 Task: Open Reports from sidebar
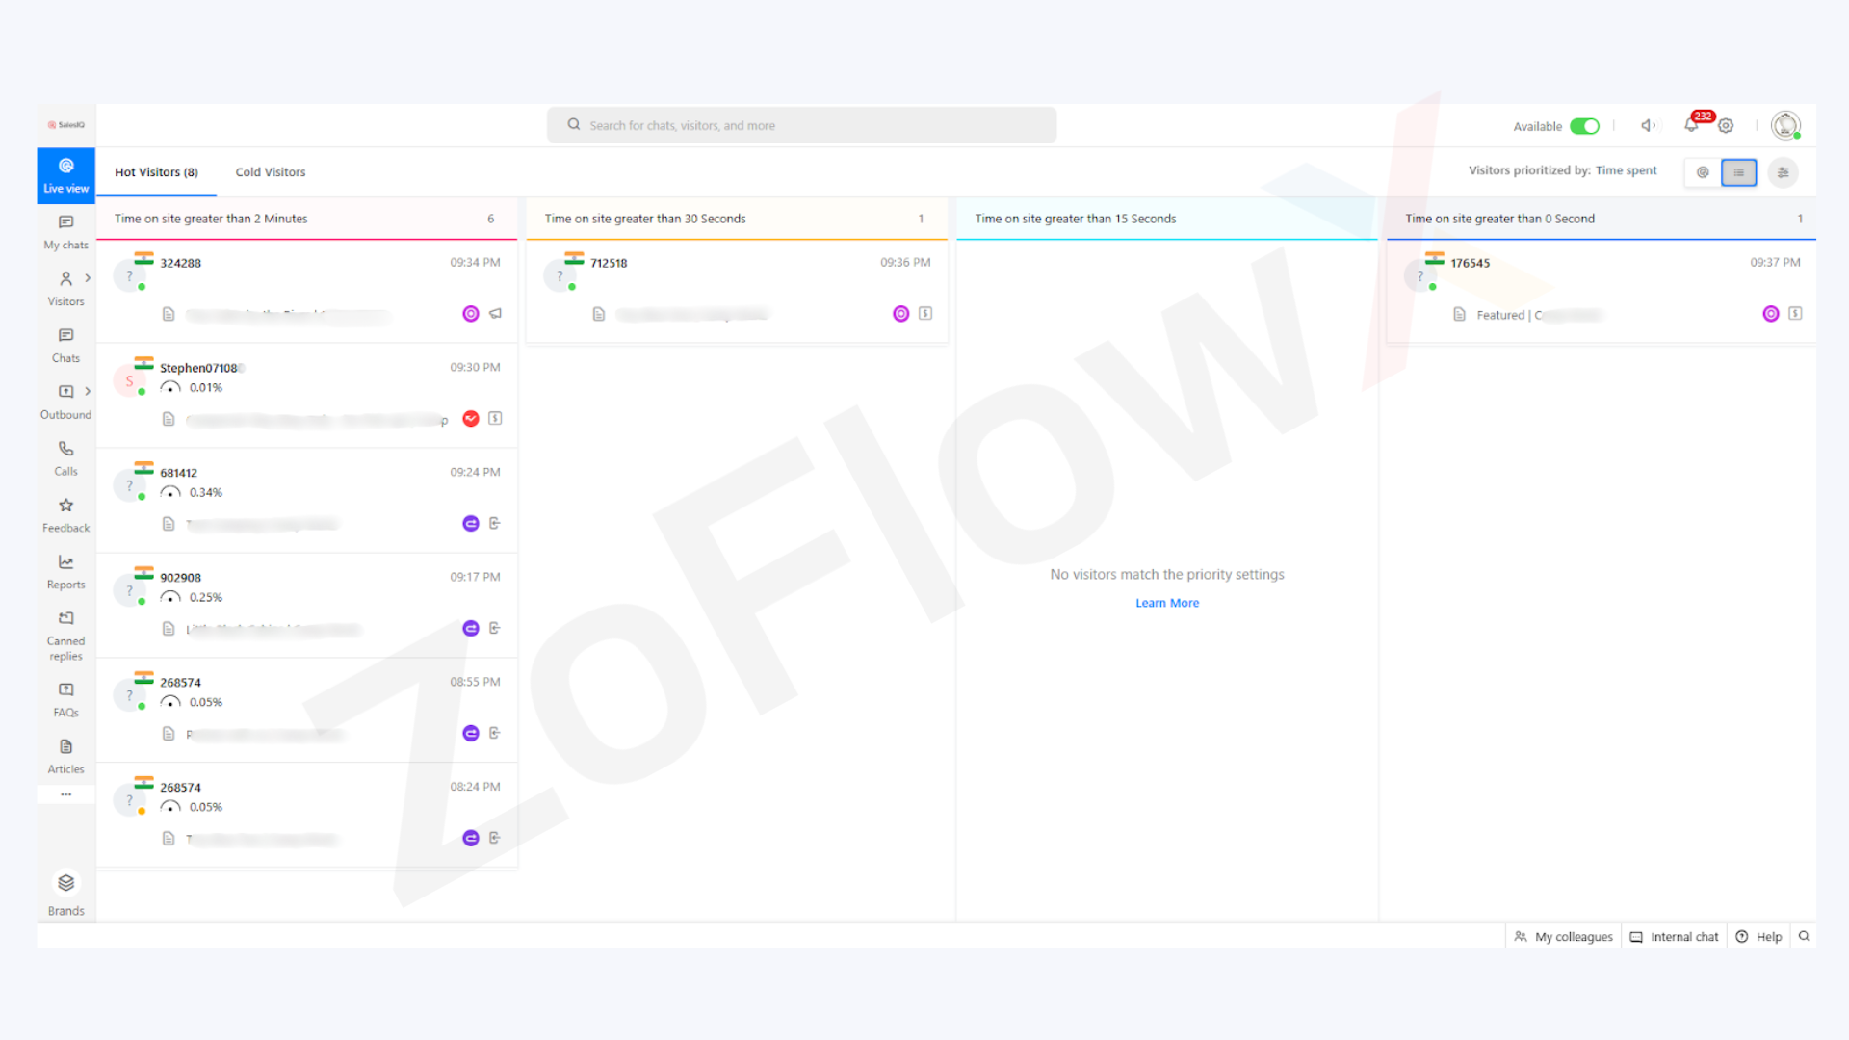coord(65,571)
